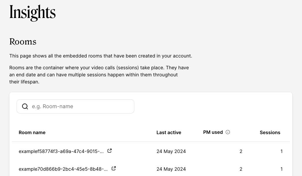Click the embedded rooms description text
This screenshot has height=176, width=302.
point(100,56)
